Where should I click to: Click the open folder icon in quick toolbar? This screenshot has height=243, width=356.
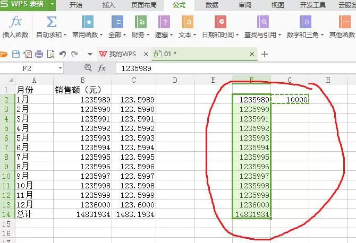[x=4, y=54]
